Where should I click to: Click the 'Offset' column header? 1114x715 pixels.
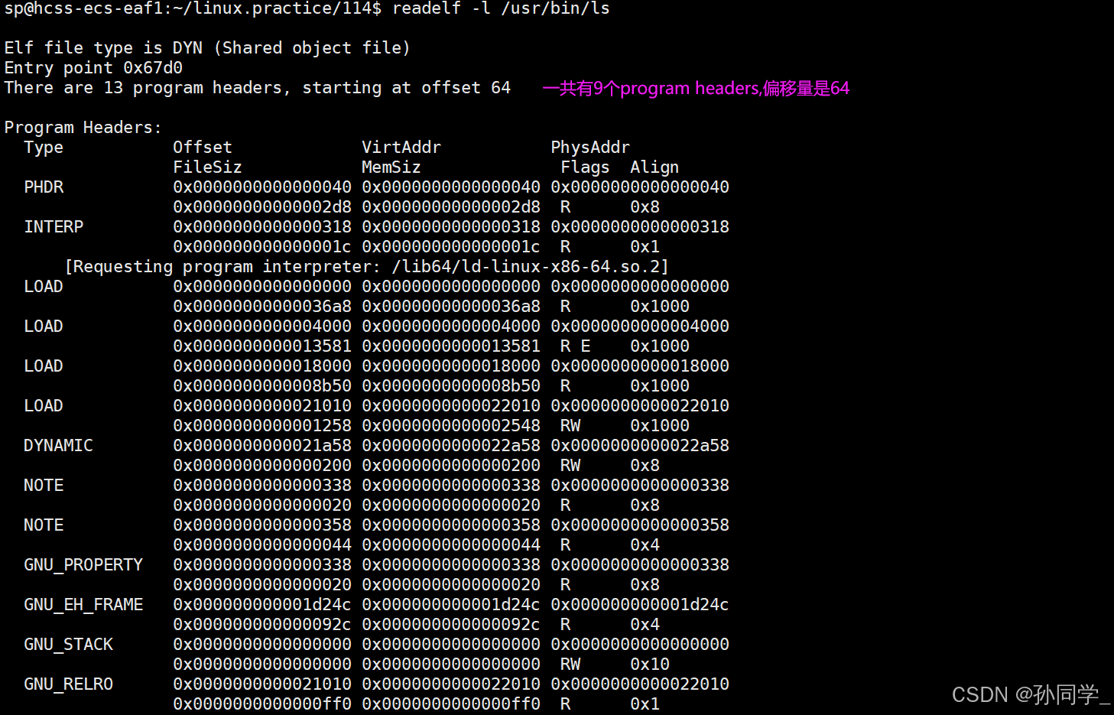click(203, 148)
